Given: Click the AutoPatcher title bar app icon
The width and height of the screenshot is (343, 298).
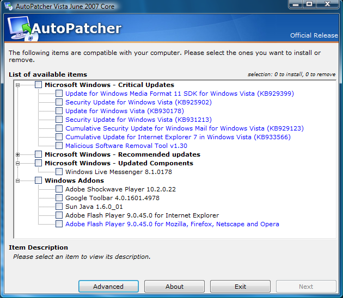Looking at the screenshot, I should pos(8,6).
